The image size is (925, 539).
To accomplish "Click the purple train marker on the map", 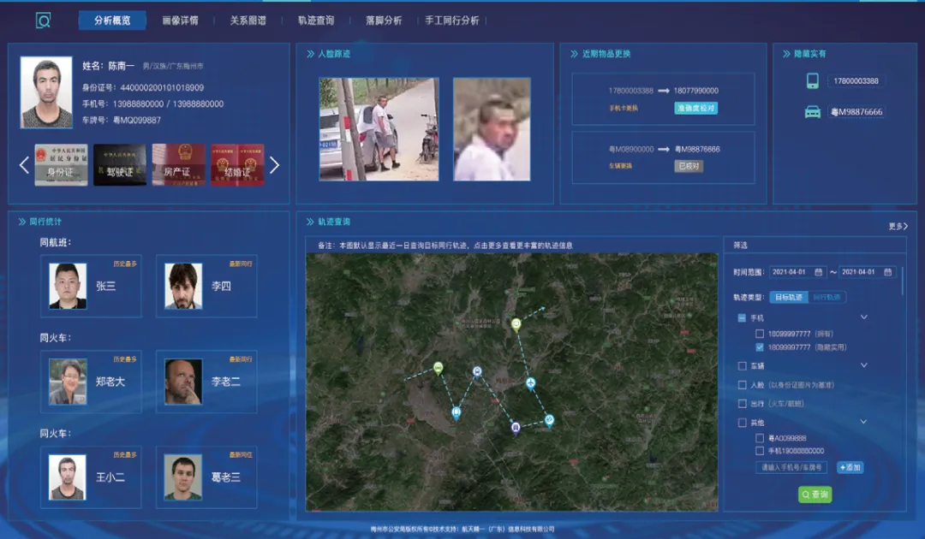I will (x=516, y=427).
